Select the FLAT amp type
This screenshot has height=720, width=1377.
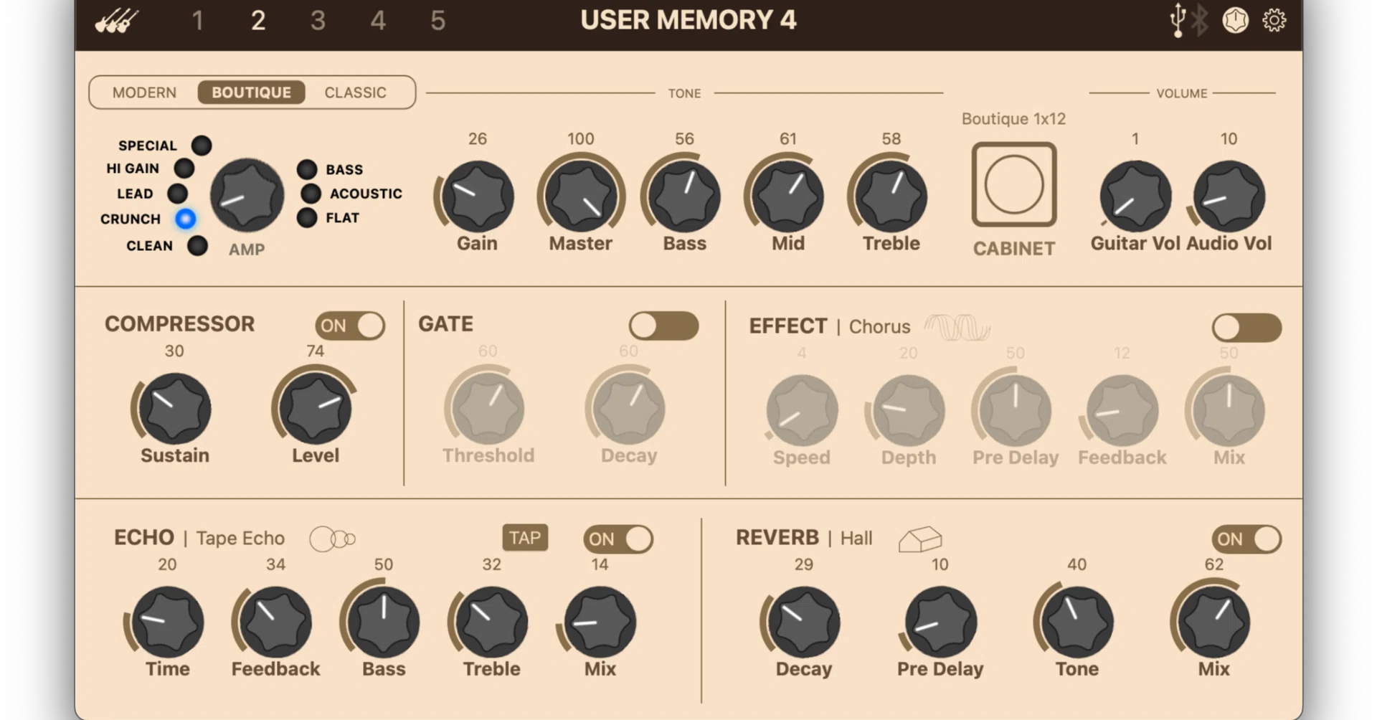(x=307, y=218)
